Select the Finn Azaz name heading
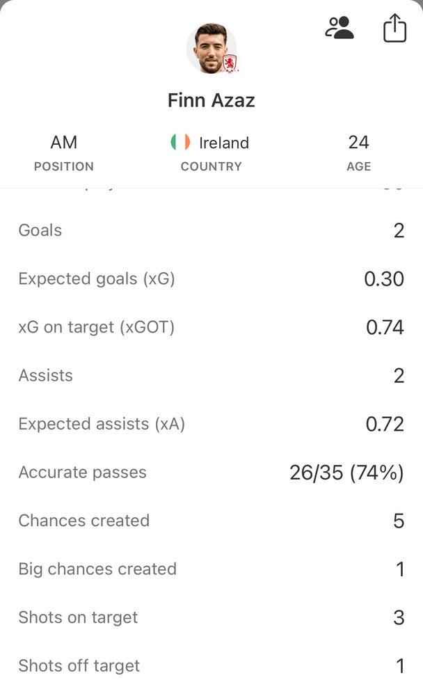 [211, 100]
